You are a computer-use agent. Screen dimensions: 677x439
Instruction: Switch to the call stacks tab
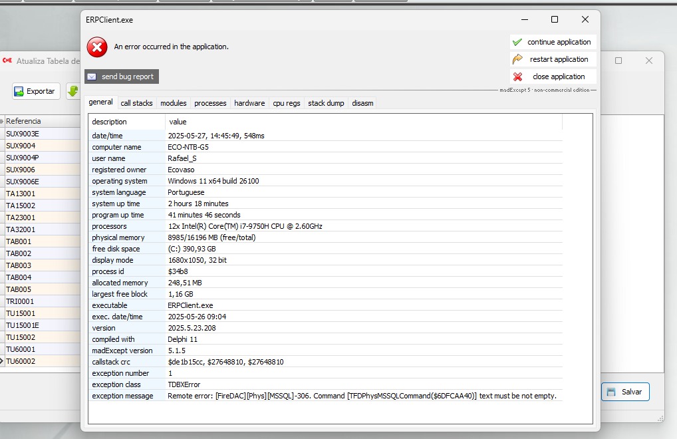pos(136,103)
